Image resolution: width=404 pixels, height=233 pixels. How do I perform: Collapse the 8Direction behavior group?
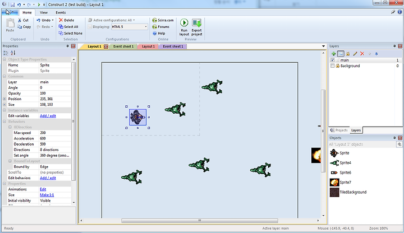click(10, 127)
